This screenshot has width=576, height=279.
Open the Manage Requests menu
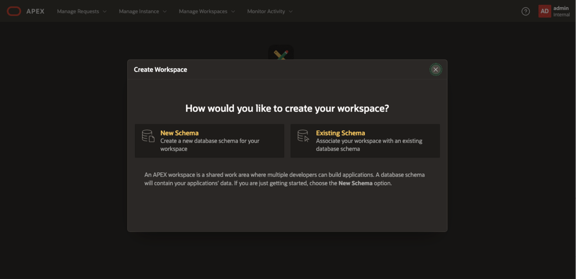(82, 11)
